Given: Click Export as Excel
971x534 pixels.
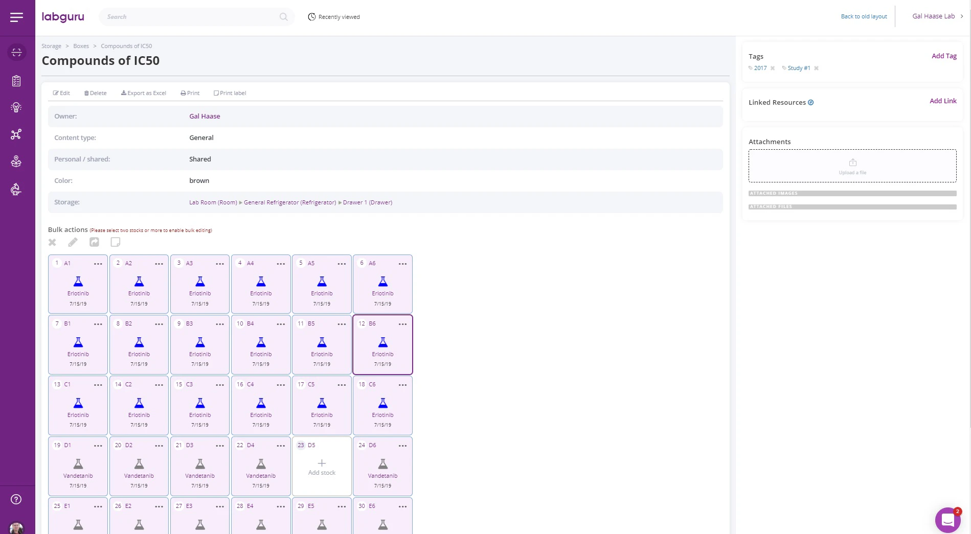Looking at the screenshot, I should [144, 93].
